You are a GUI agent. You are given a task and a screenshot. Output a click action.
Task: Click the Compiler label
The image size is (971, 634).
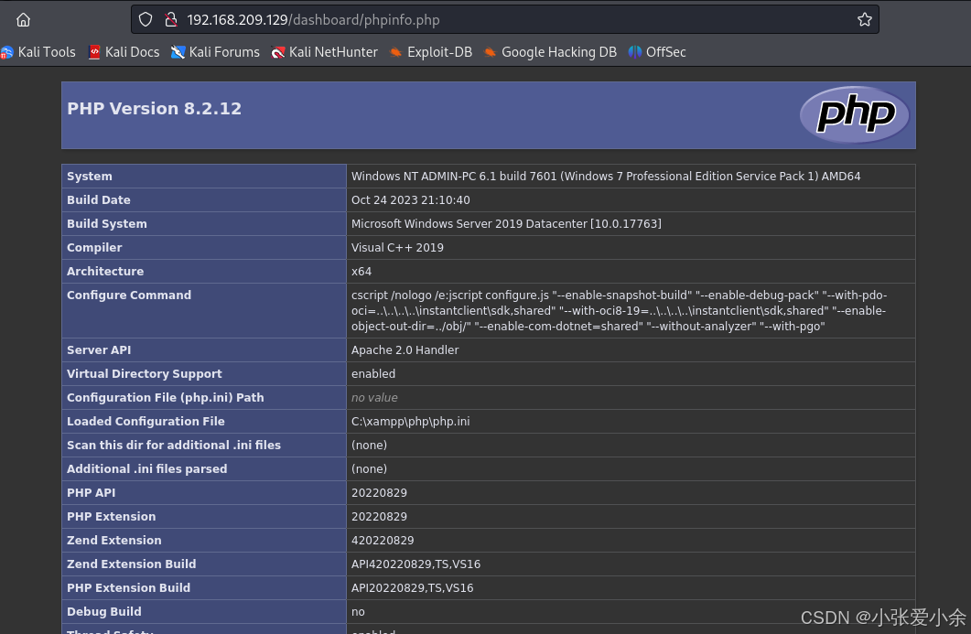click(x=94, y=248)
